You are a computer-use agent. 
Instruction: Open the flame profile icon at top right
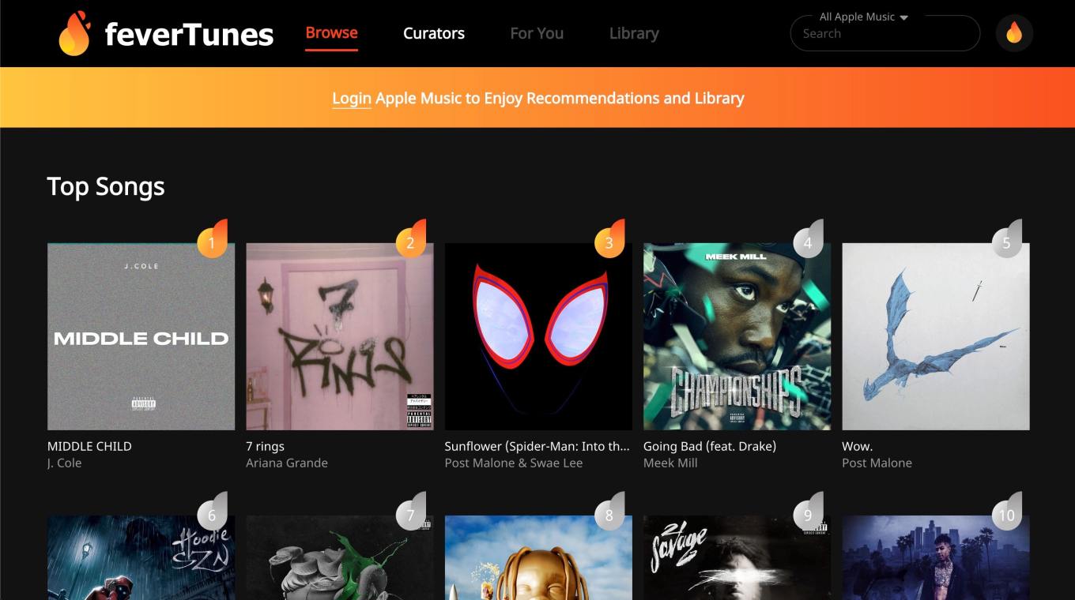tap(1014, 33)
